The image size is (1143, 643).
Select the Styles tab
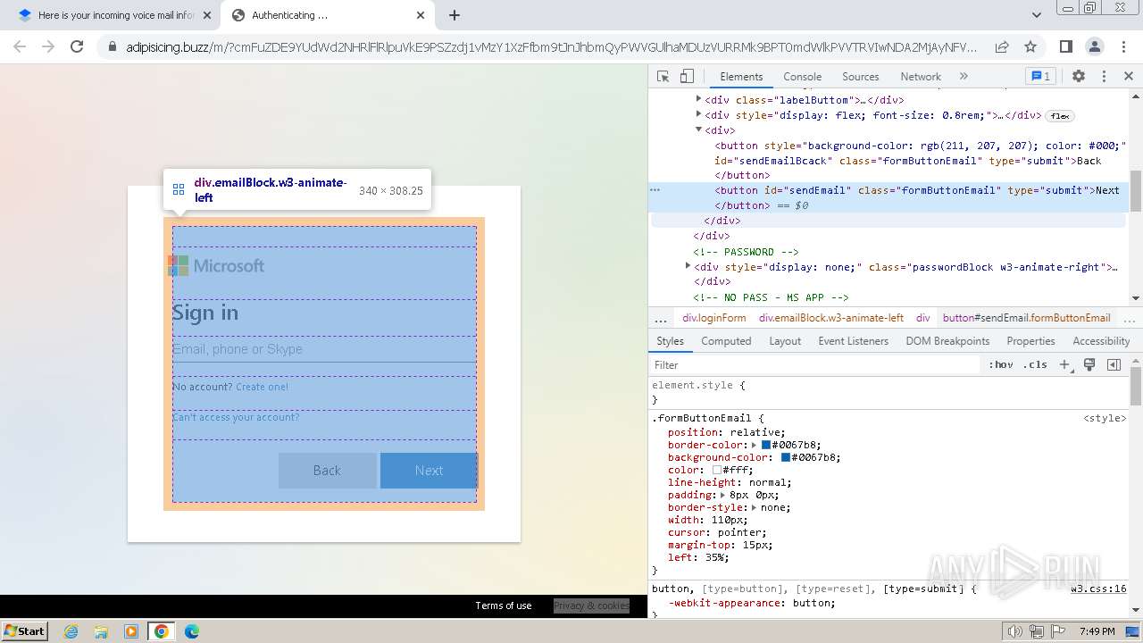click(670, 341)
